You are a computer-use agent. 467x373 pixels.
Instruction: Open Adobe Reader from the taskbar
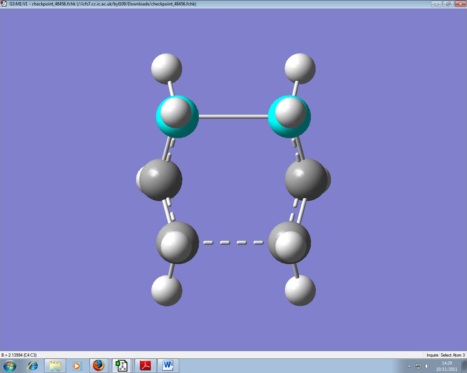click(145, 366)
